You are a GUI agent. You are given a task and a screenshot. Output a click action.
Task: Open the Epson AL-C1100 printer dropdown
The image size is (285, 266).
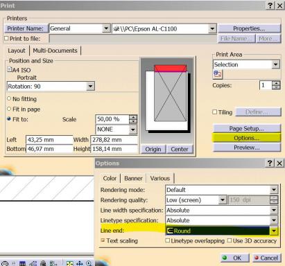212,29
